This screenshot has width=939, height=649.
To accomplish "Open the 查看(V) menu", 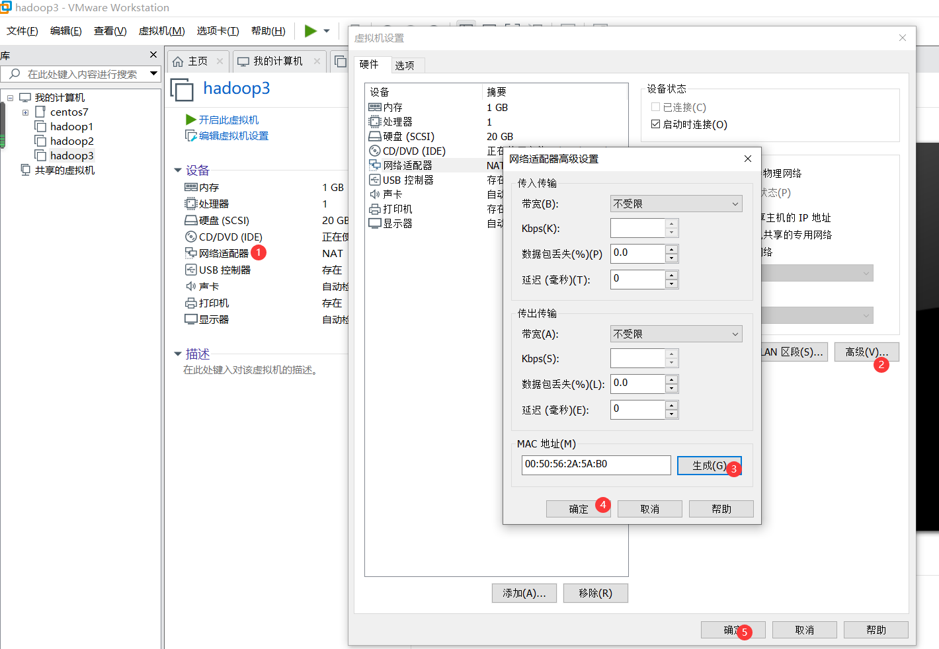I will [x=110, y=31].
